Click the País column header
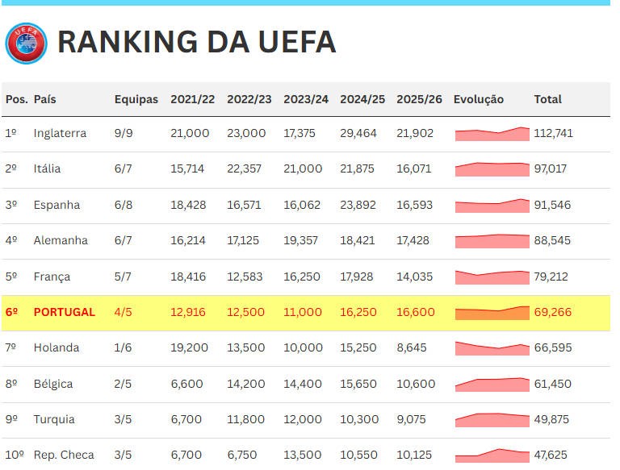Viewport: 620px width, 470px height. 45,99
